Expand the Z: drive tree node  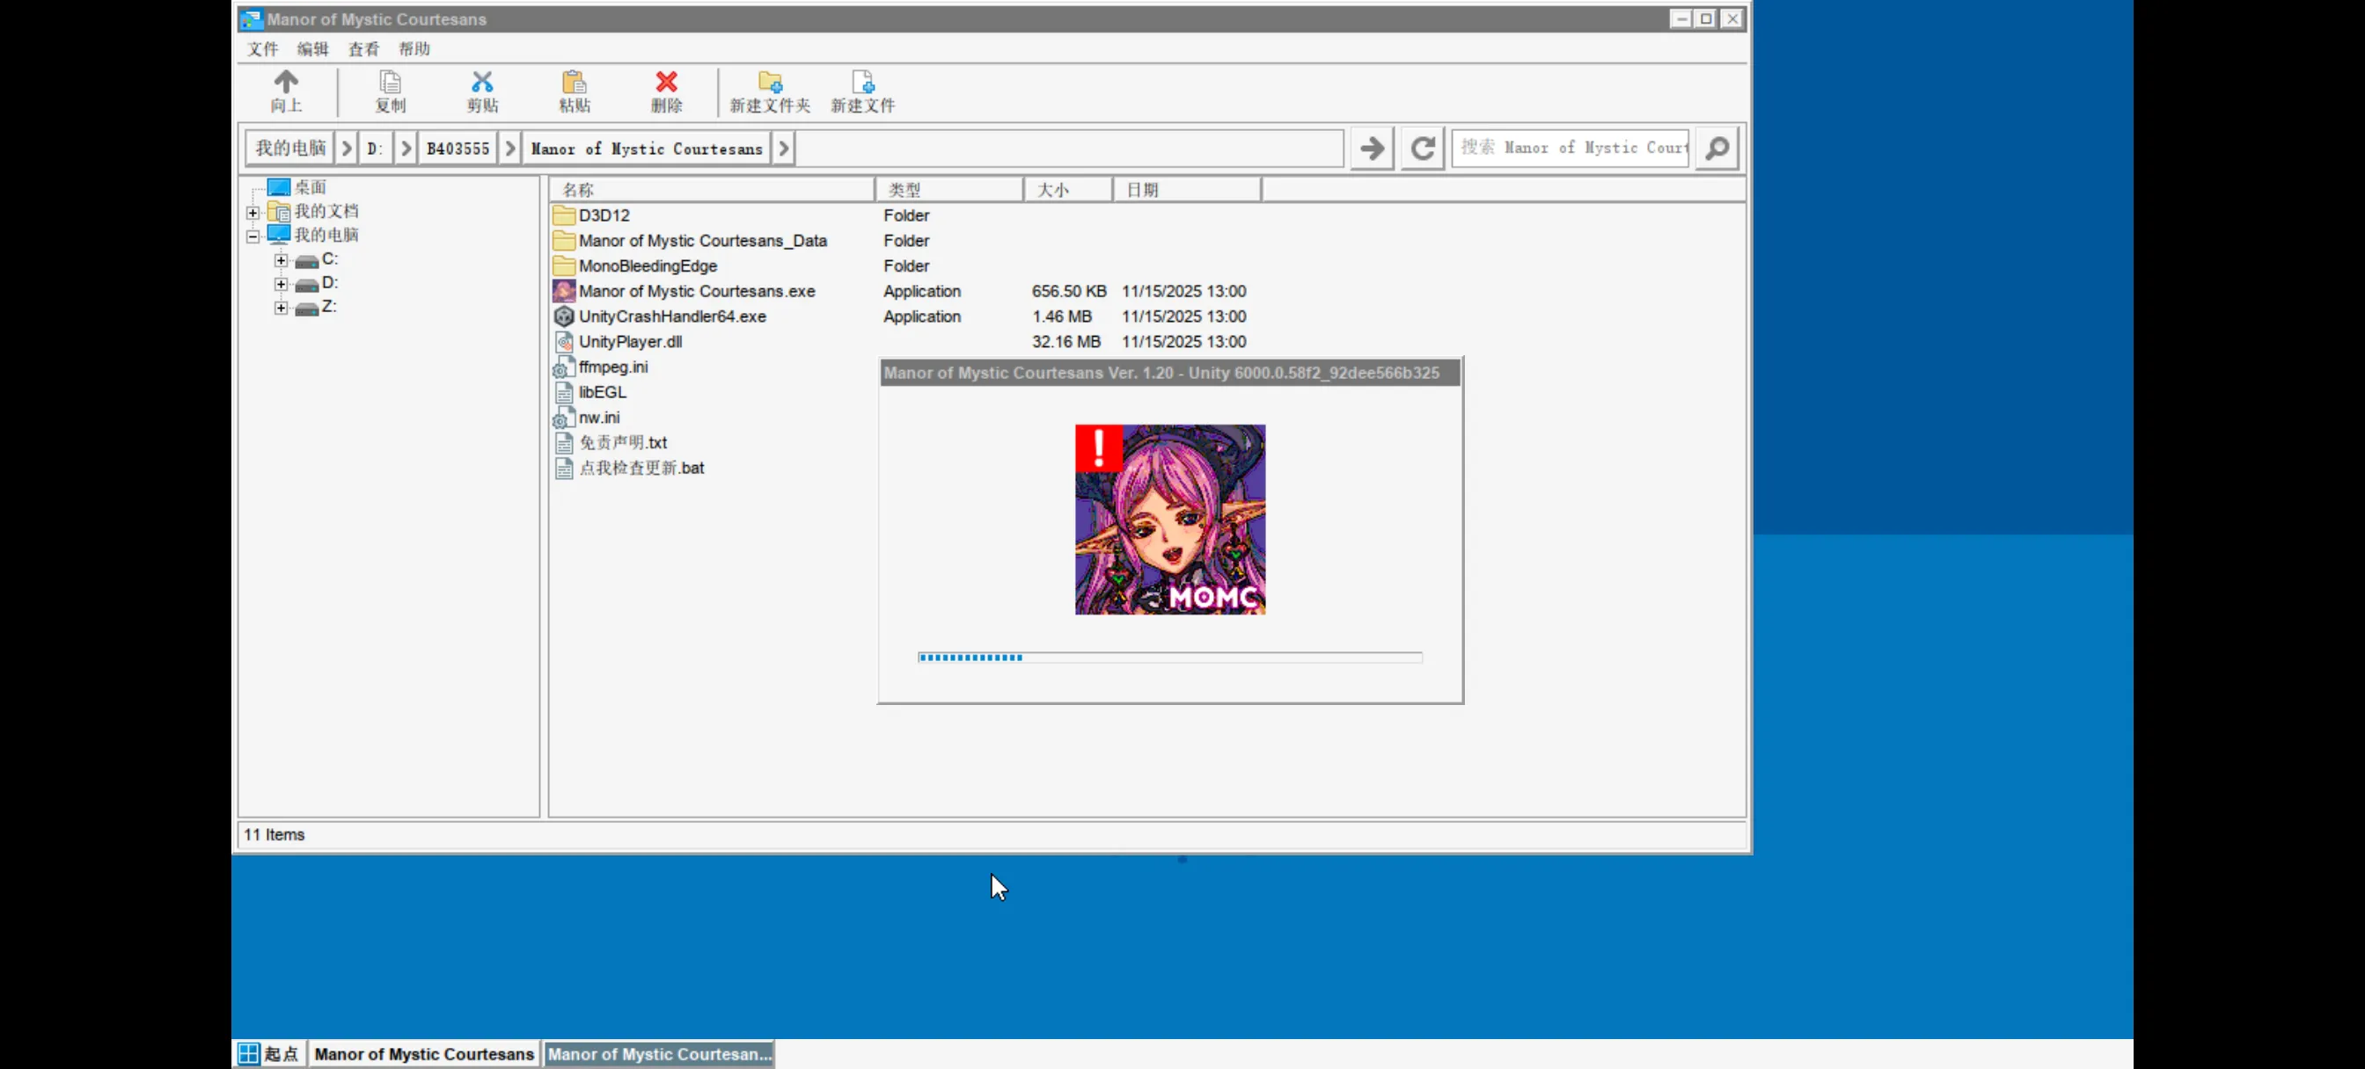[x=281, y=309]
